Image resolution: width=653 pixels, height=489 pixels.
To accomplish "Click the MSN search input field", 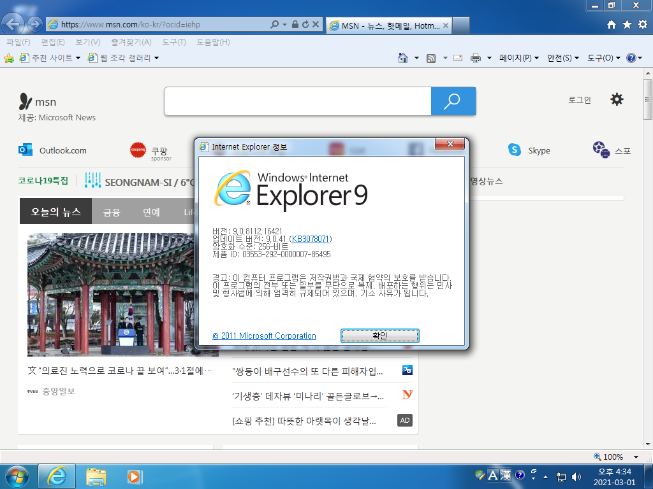I will point(298,101).
